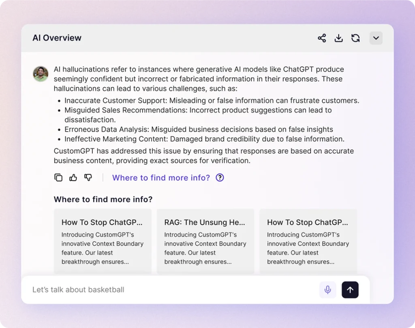
Task: Select the 'Misguided Sales Recommendations' bullet text
Action: click(198, 115)
